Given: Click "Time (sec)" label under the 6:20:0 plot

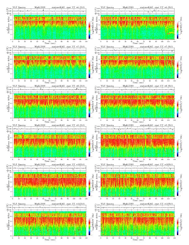Looking at the screenshot, I should (50, 43).
